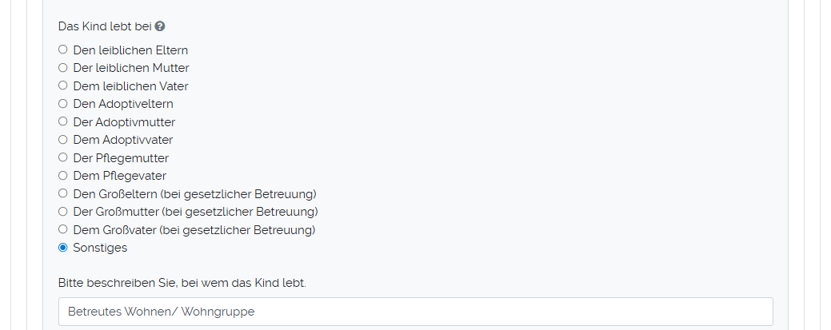831x330 pixels.
Task: Select the 'Den Adoptiveltern' radio button
Action: pos(63,104)
